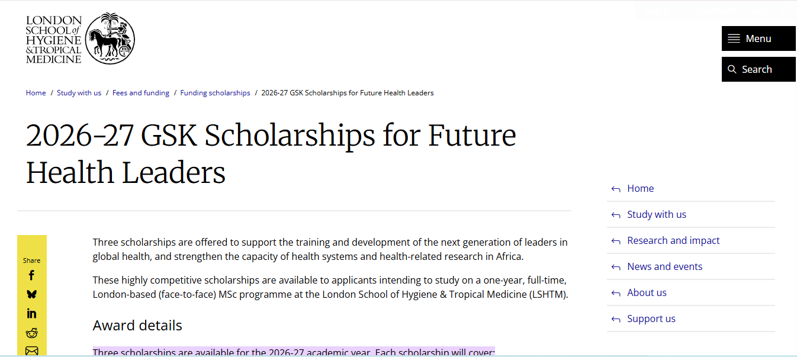This screenshot has height=357, width=797.
Task: Share the page on Reddit
Action: coord(31,333)
